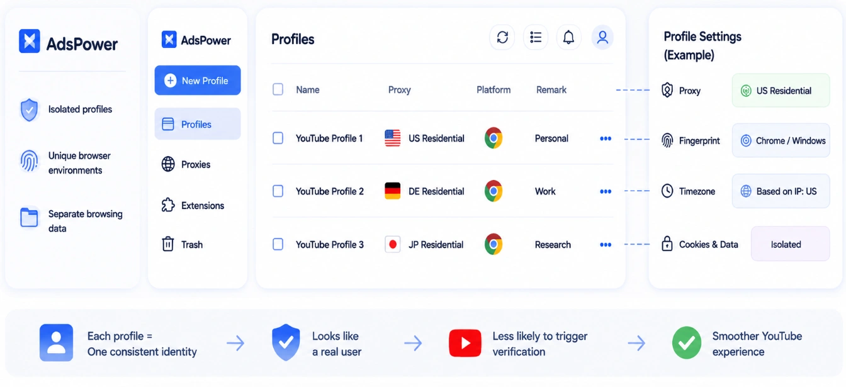846x387 pixels.
Task: Click the red YouTube play icon
Action: 465,343
